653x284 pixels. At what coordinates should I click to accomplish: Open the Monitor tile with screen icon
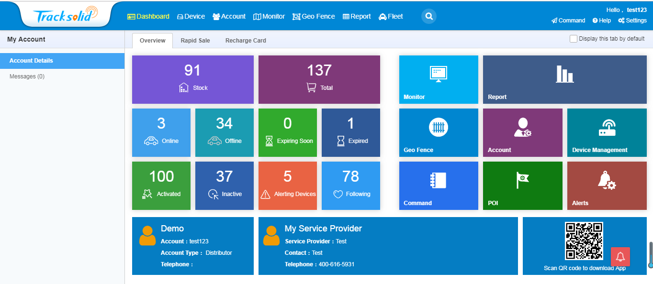click(438, 79)
